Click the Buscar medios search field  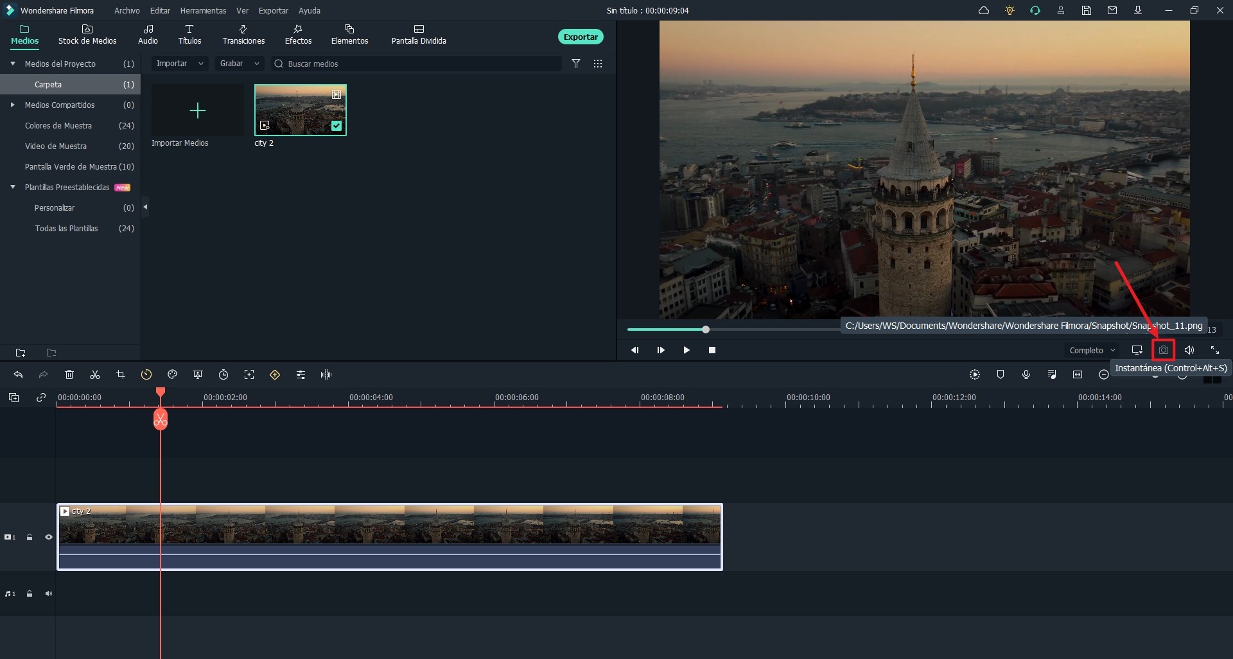pos(416,64)
